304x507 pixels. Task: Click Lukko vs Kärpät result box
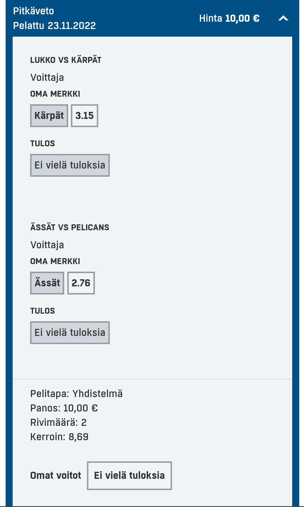70,165
